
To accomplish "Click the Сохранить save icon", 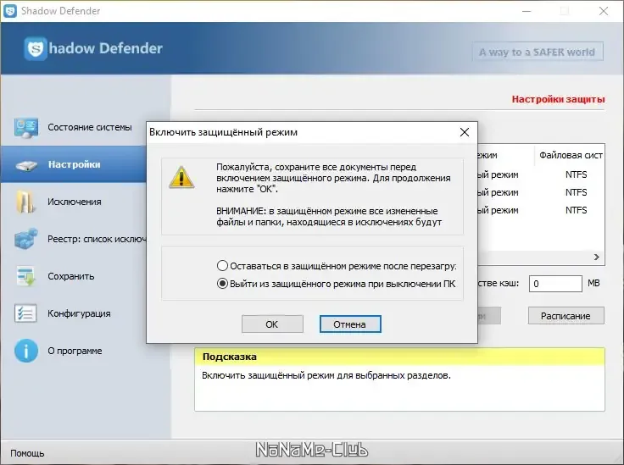I will click(x=26, y=276).
